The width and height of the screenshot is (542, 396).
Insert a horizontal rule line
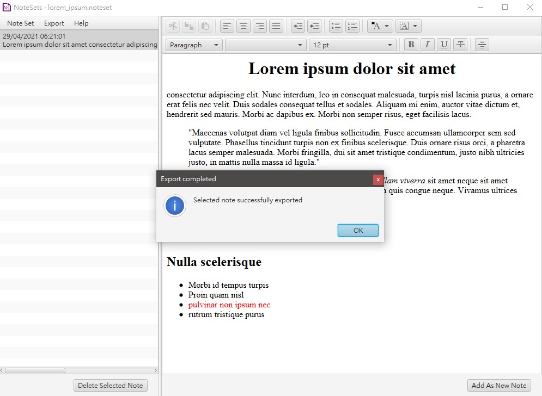[482, 45]
